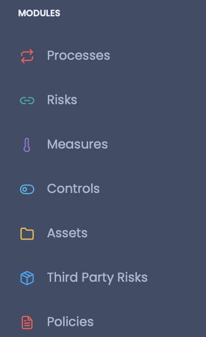Click the teal chain link Risks icon
This screenshot has width=206, height=337.
(27, 101)
